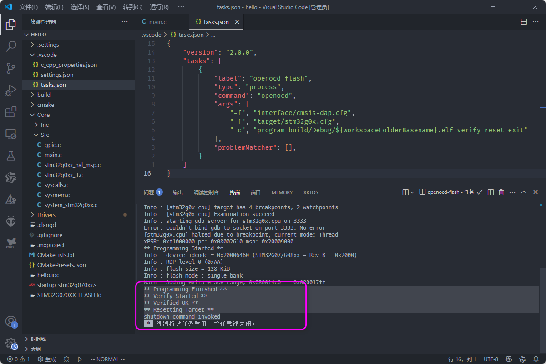The height and width of the screenshot is (364, 546).
Task: Collapse the HELLO workspace root
Action: (78, 35)
